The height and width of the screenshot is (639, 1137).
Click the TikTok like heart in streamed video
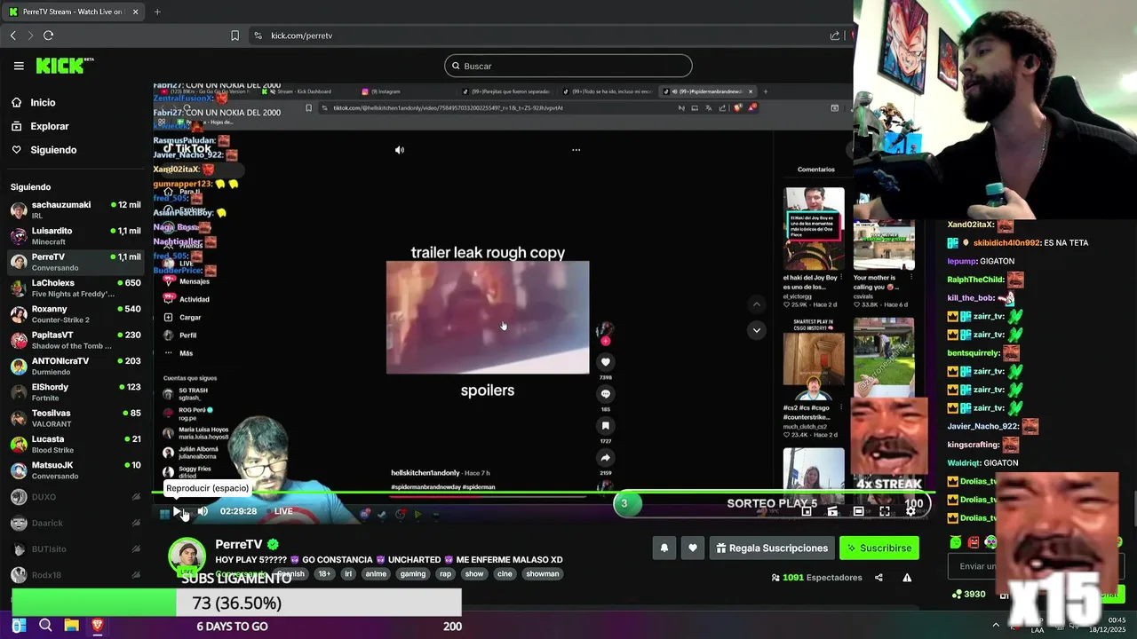click(x=606, y=362)
